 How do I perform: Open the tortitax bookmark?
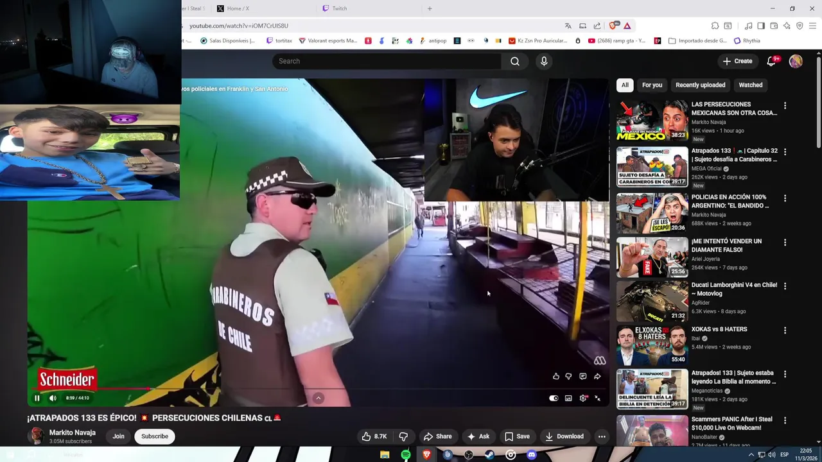(278, 40)
